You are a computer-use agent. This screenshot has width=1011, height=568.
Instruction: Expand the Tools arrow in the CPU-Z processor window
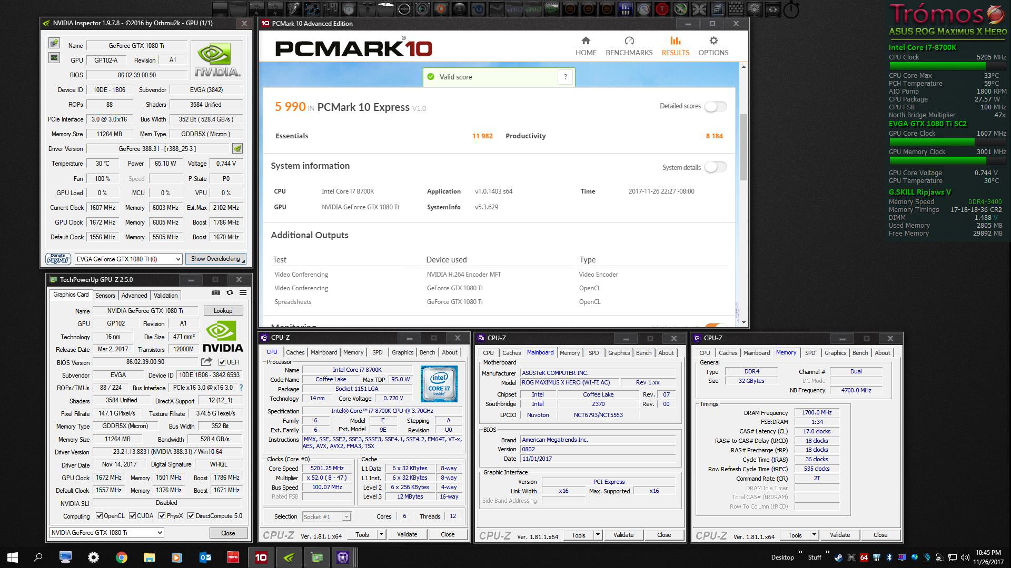tap(381, 535)
